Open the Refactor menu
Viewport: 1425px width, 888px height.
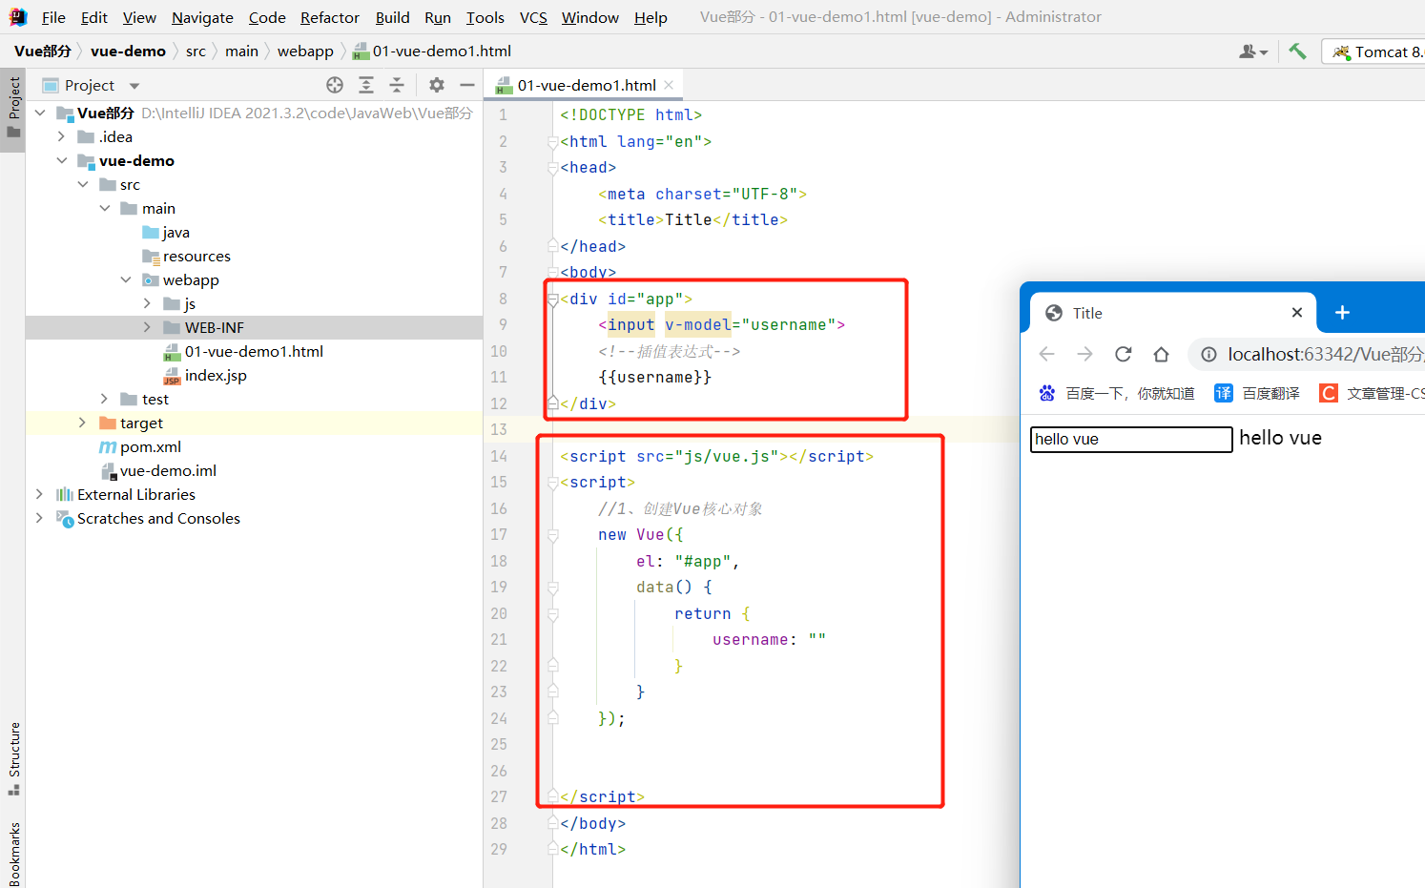pyautogui.click(x=330, y=17)
